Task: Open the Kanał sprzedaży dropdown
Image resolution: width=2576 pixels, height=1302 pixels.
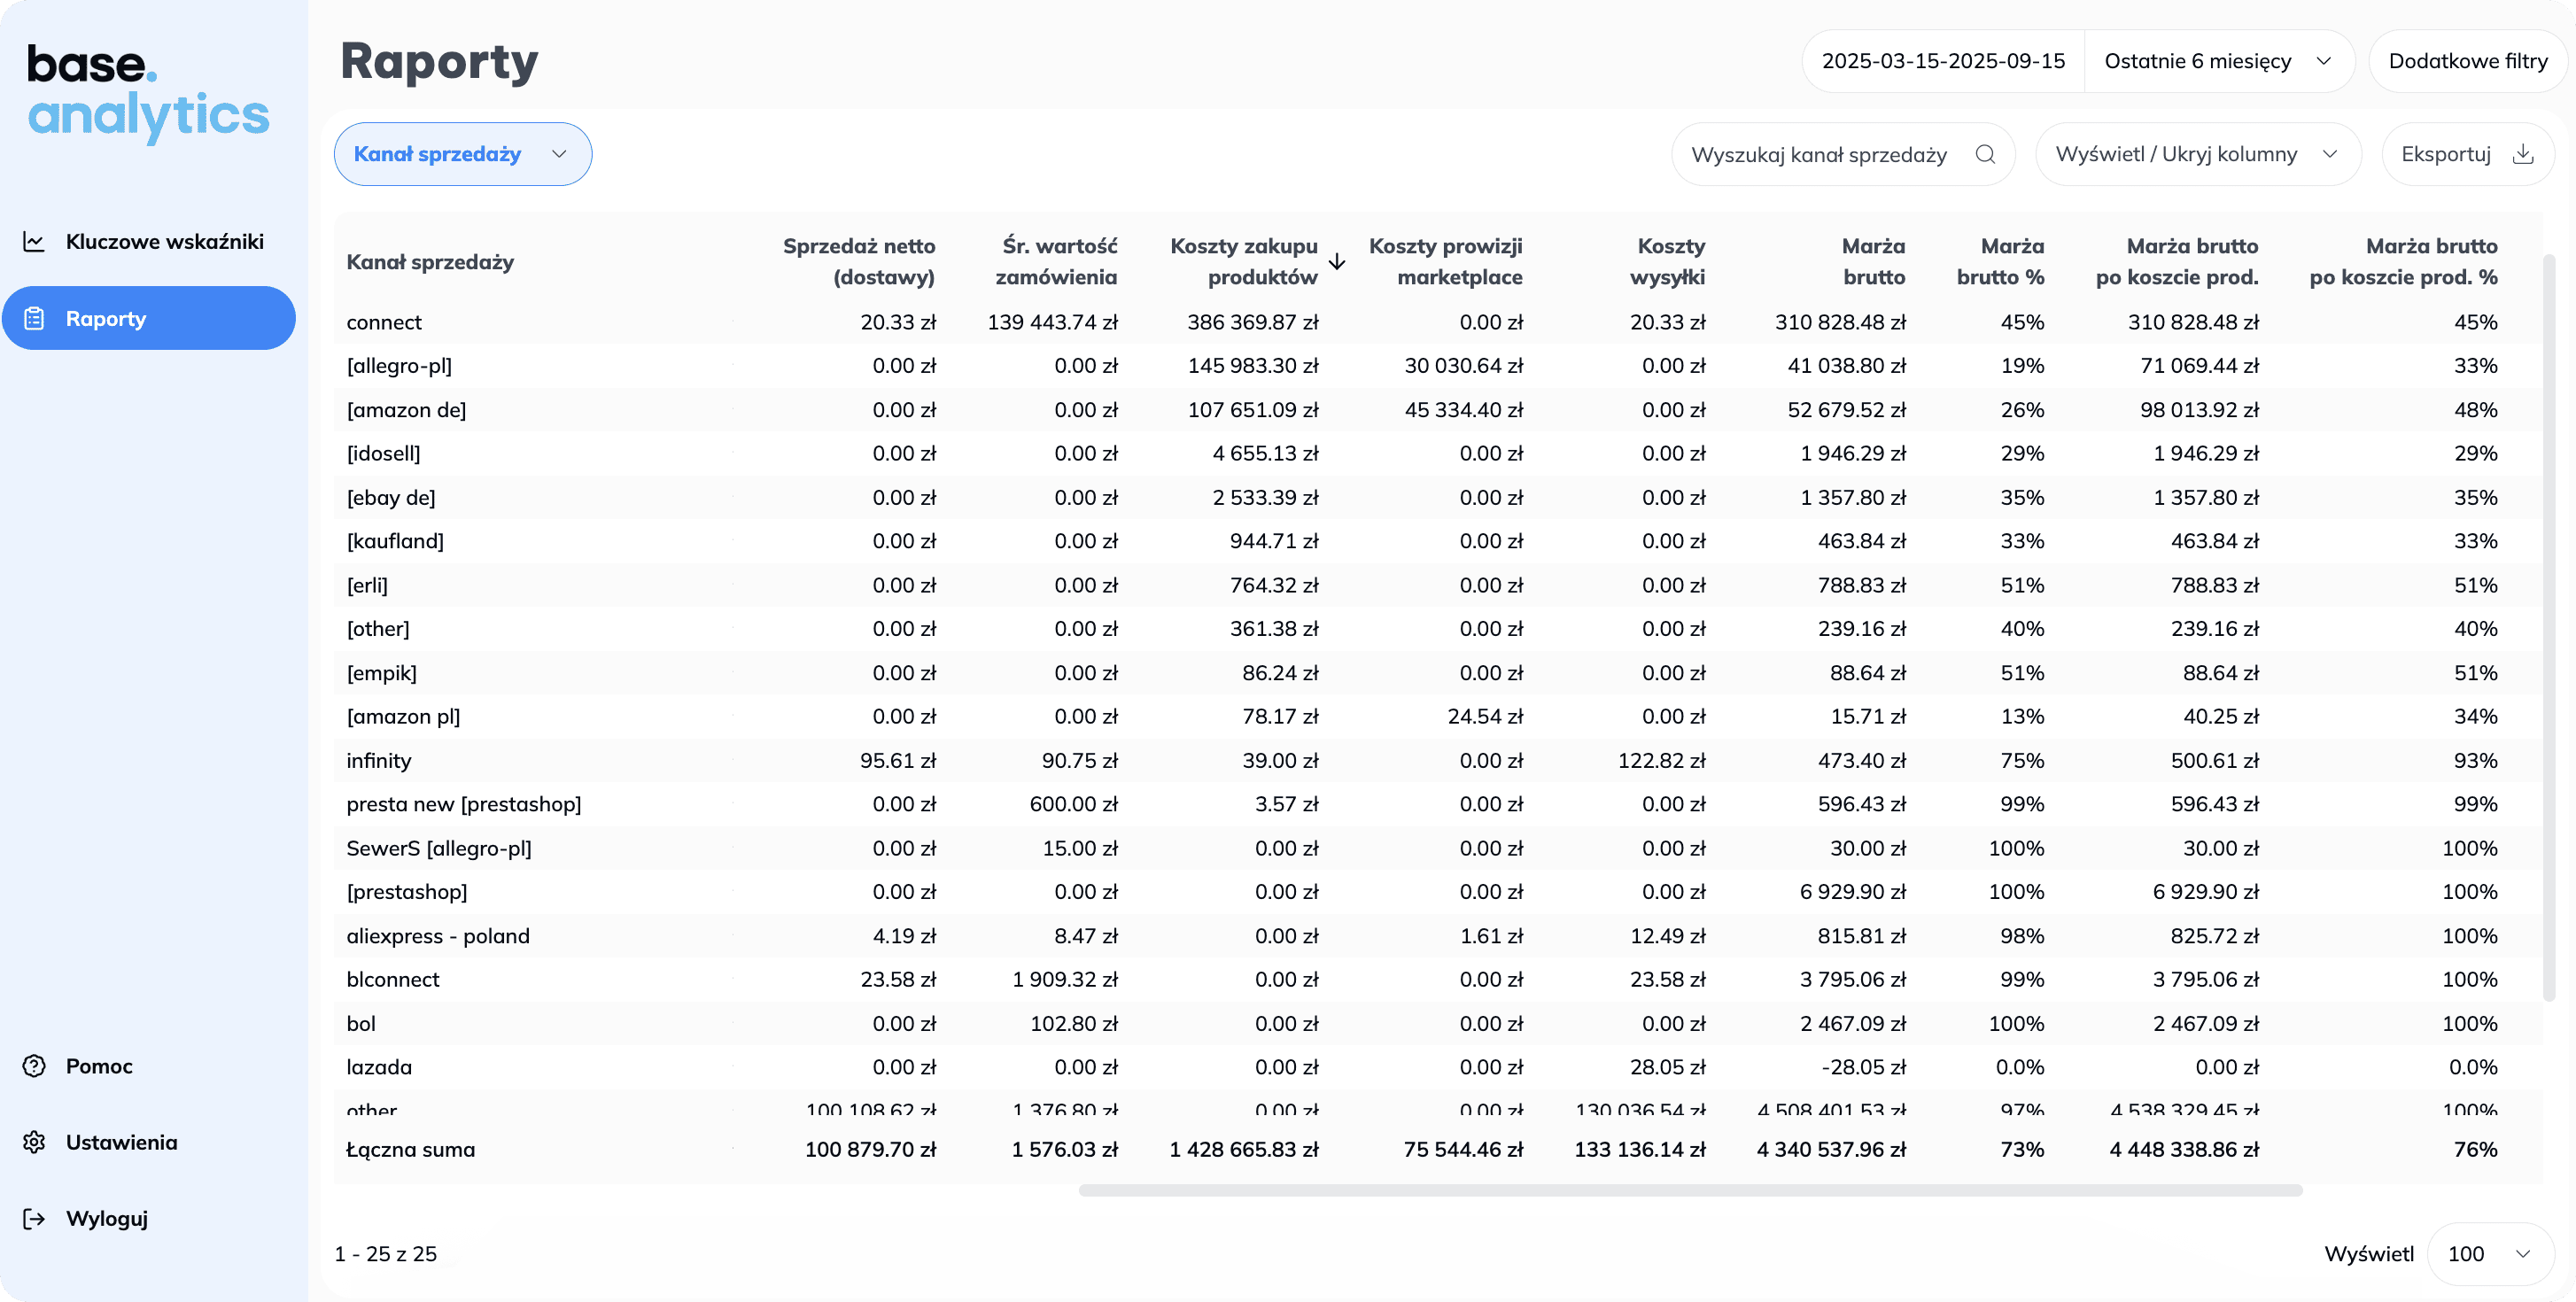Action: 462,154
